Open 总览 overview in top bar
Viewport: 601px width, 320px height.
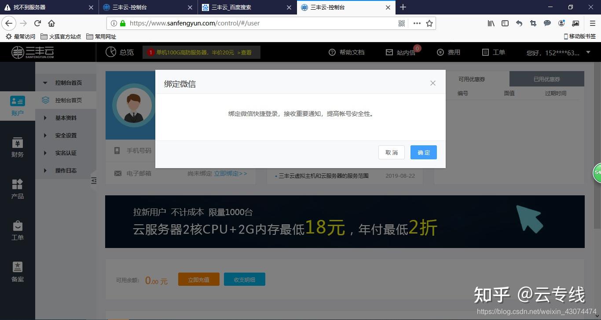(120, 52)
